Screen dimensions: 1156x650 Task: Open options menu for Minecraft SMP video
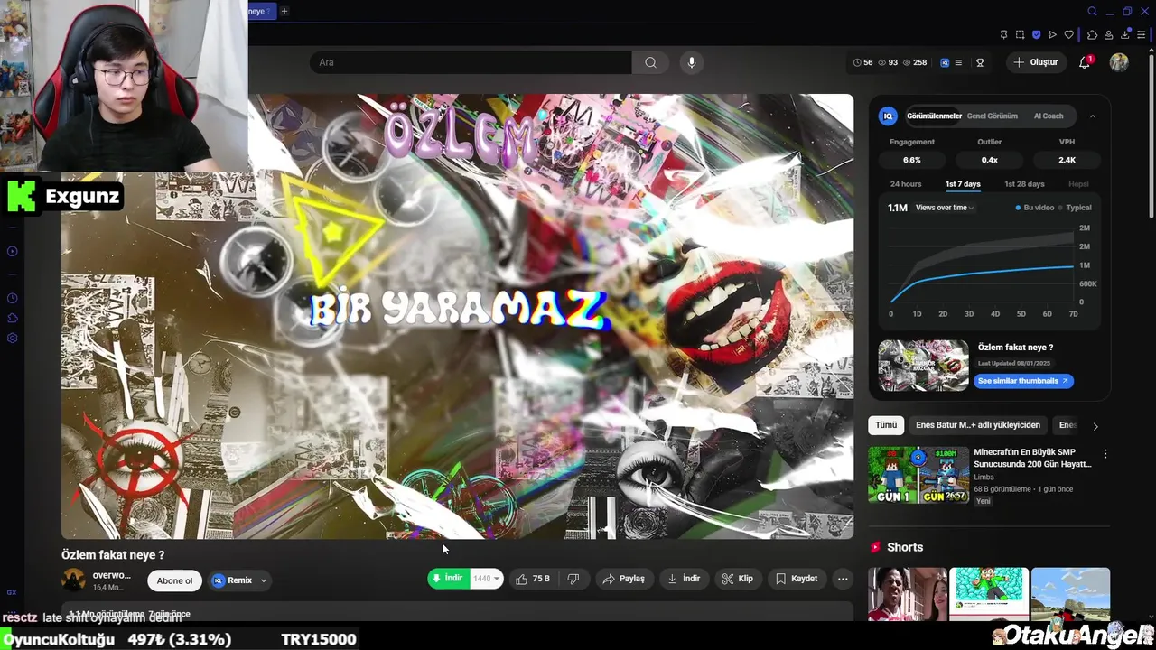(1105, 453)
